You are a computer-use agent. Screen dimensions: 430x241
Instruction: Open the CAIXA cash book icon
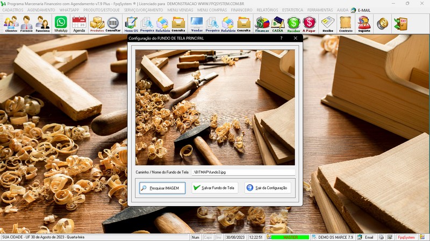coord(277,24)
